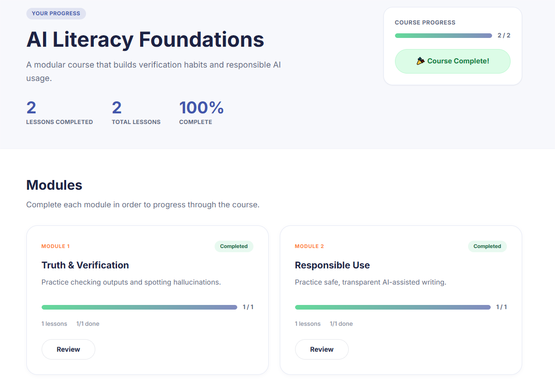This screenshot has height=379, width=555.
Task: Select the YOUR PROGRESS badge
Action: (x=56, y=13)
